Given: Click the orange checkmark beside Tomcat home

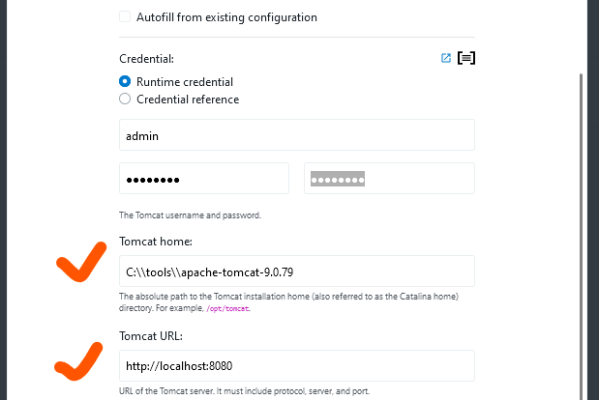Looking at the screenshot, I should [x=81, y=262].
